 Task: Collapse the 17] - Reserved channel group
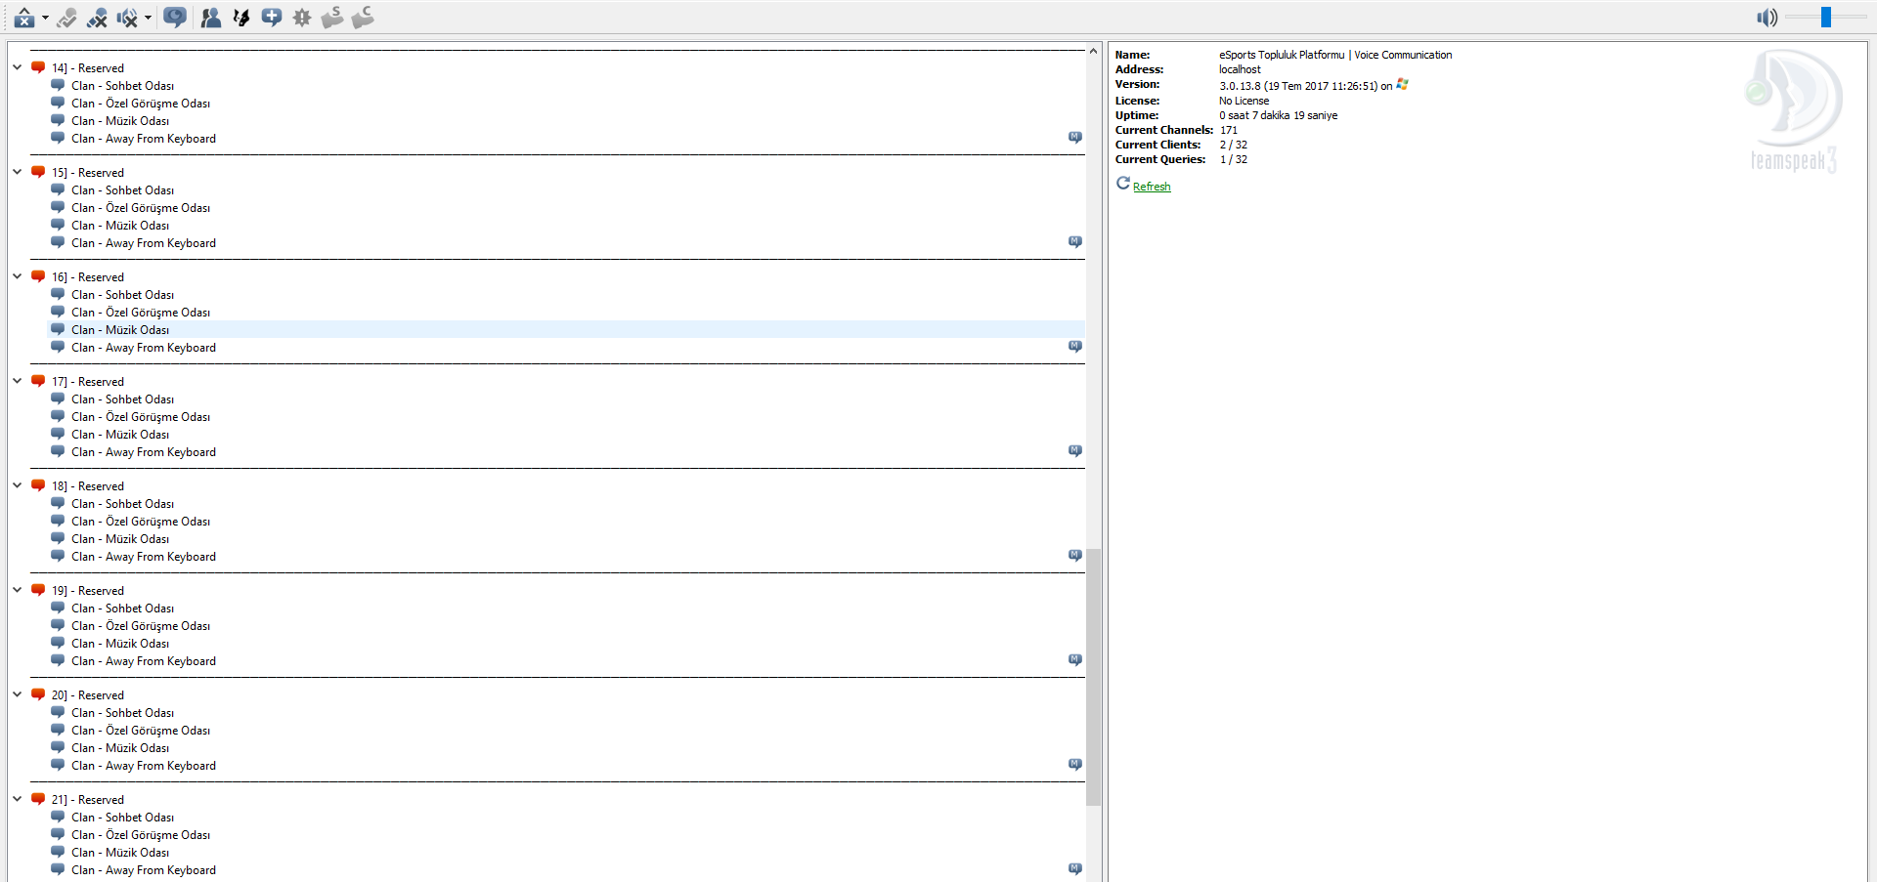tap(17, 381)
